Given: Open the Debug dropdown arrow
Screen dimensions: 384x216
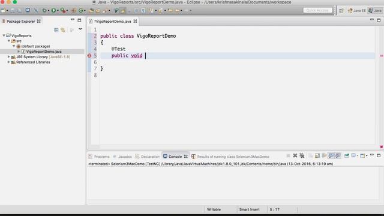Looking at the screenshot, I should [49, 11].
